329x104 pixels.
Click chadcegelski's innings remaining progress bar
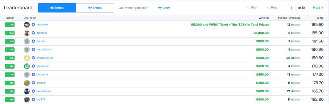click(296, 58)
